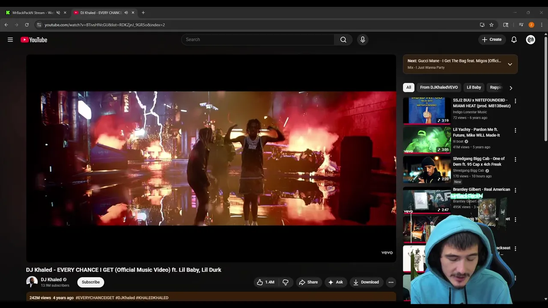
Task: Select the Lil Baby filter chip
Action: [x=474, y=87]
